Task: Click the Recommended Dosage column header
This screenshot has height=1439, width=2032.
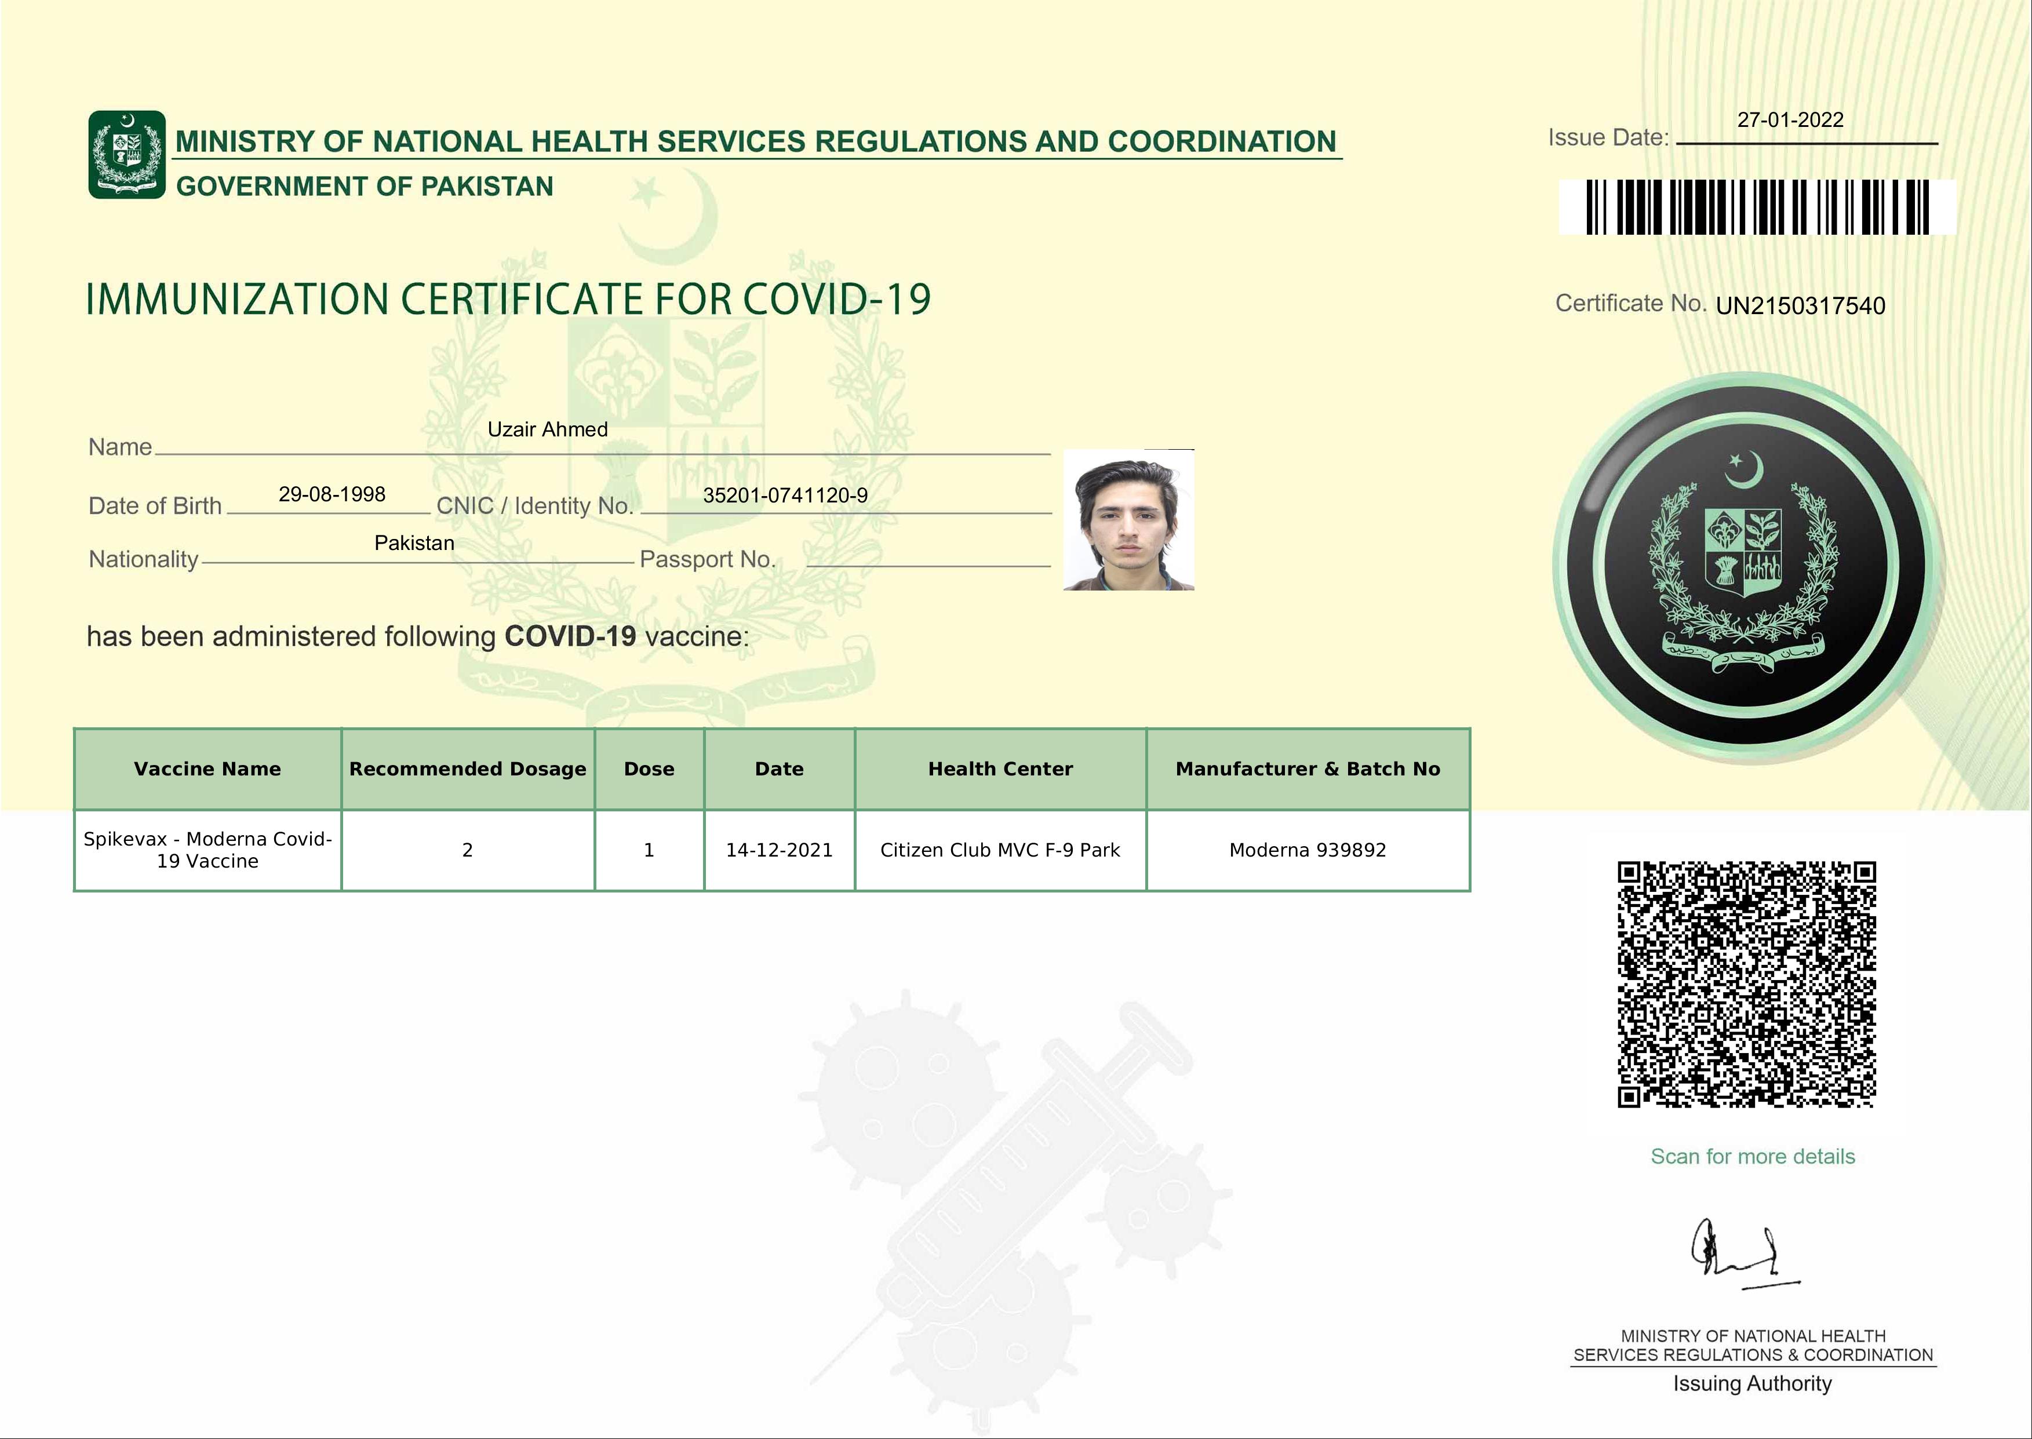Action: tap(467, 769)
